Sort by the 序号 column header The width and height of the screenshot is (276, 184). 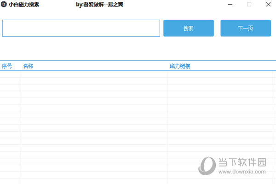7,66
